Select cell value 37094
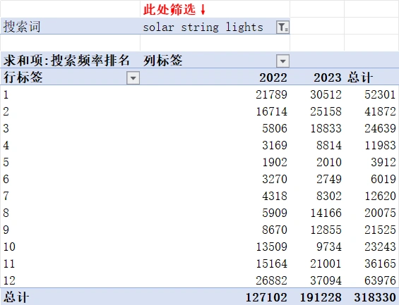This screenshot has height=305, width=399. [x=326, y=280]
